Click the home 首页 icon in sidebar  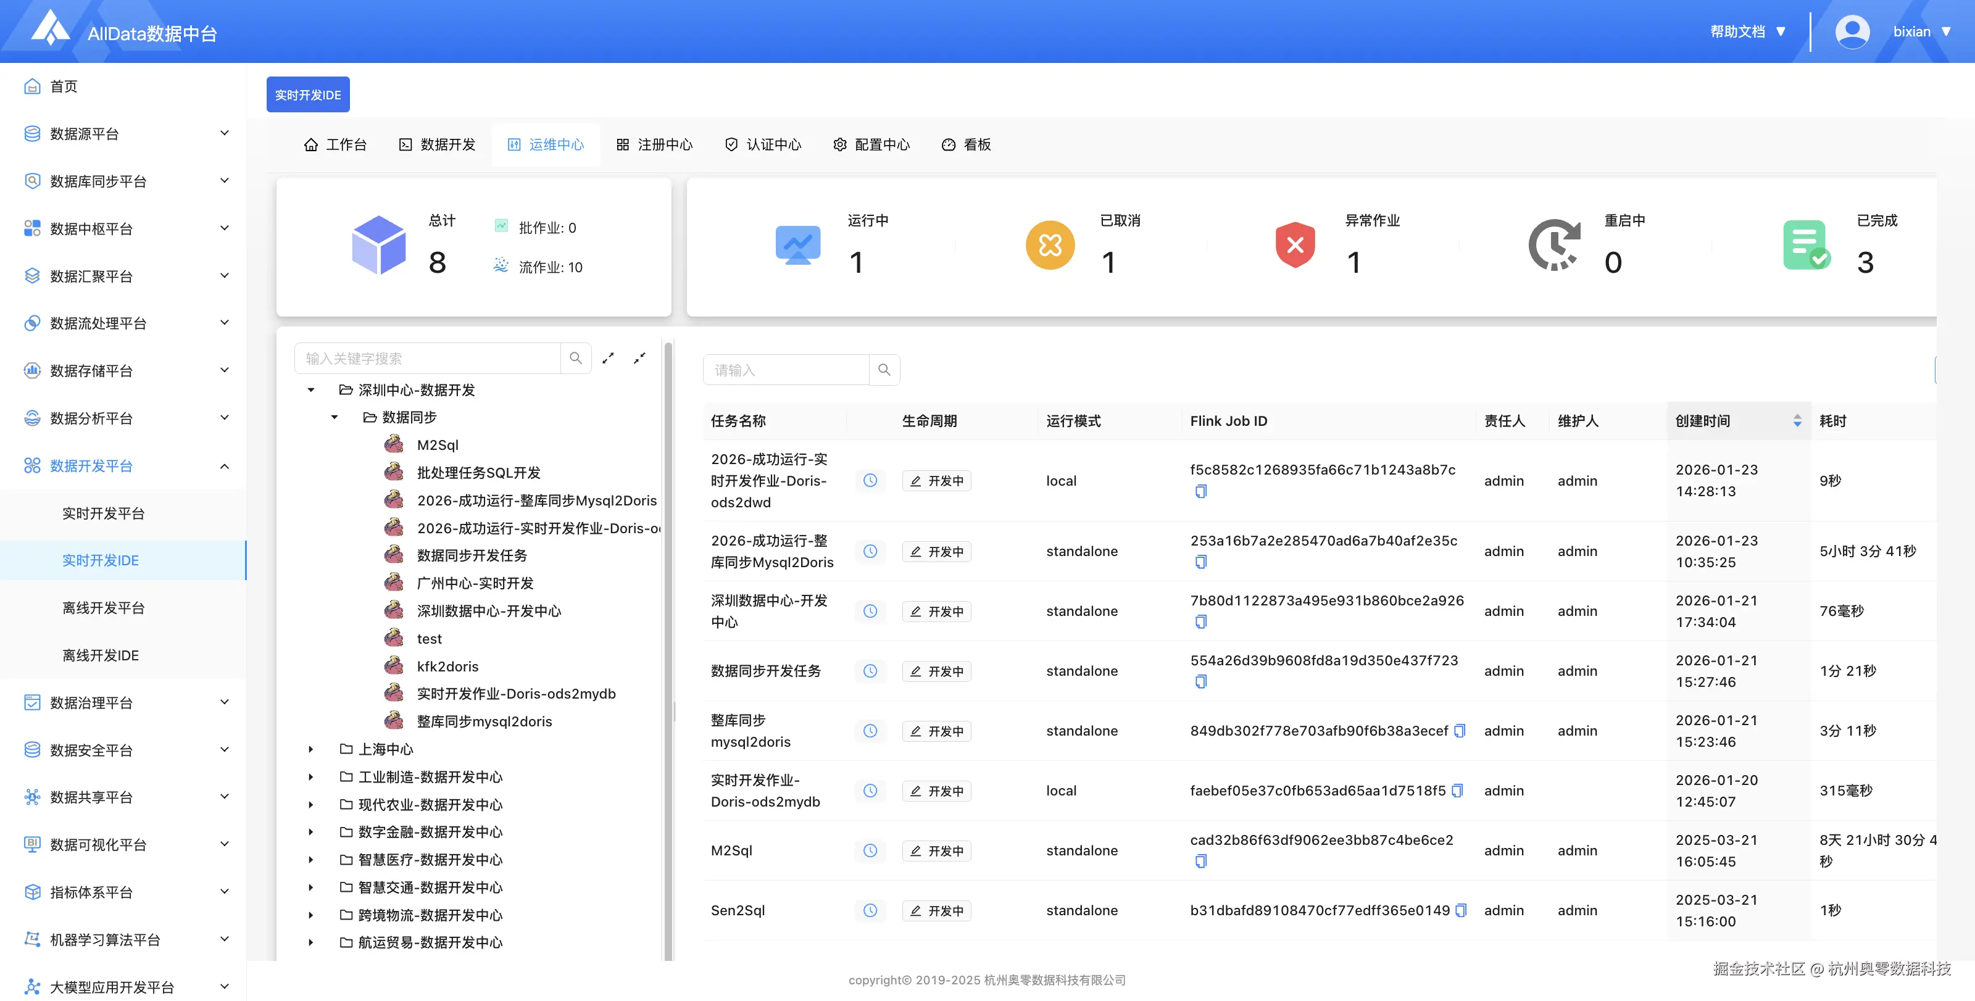(31, 86)
